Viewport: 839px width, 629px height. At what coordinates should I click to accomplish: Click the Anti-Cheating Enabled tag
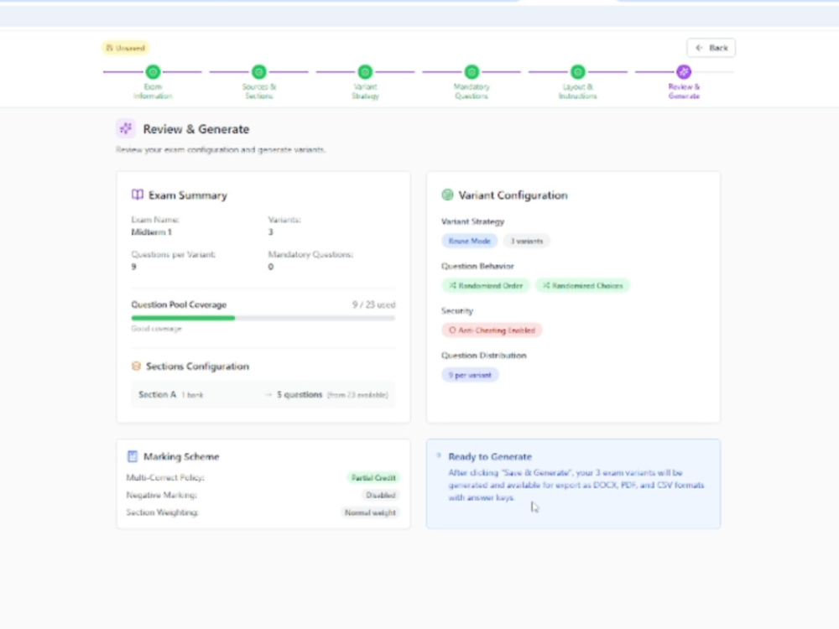pos(492,330)
